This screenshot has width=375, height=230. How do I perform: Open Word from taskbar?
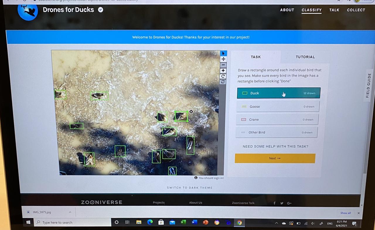pos(194,222)
